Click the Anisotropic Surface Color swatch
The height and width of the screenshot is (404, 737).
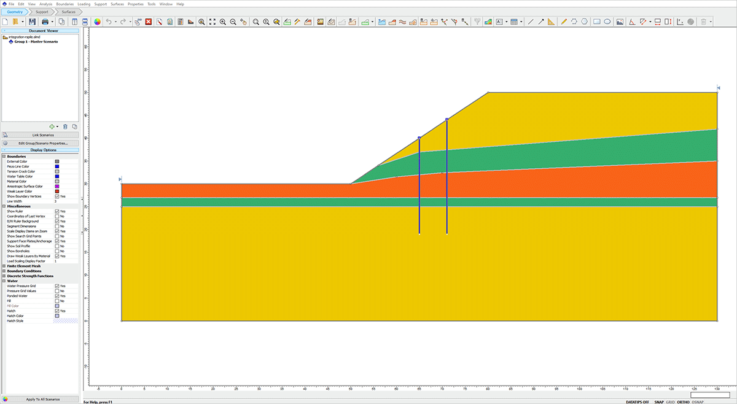pos(57,186)
